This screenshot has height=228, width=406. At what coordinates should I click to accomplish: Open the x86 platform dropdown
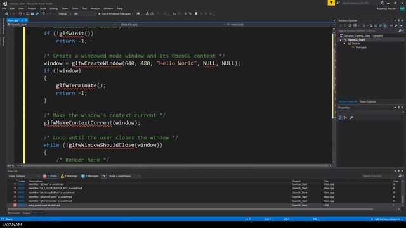[84, 14]
